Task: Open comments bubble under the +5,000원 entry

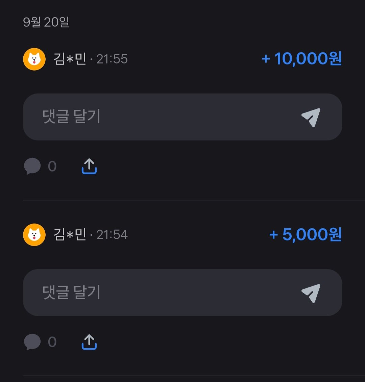Action: coord(32,342)
